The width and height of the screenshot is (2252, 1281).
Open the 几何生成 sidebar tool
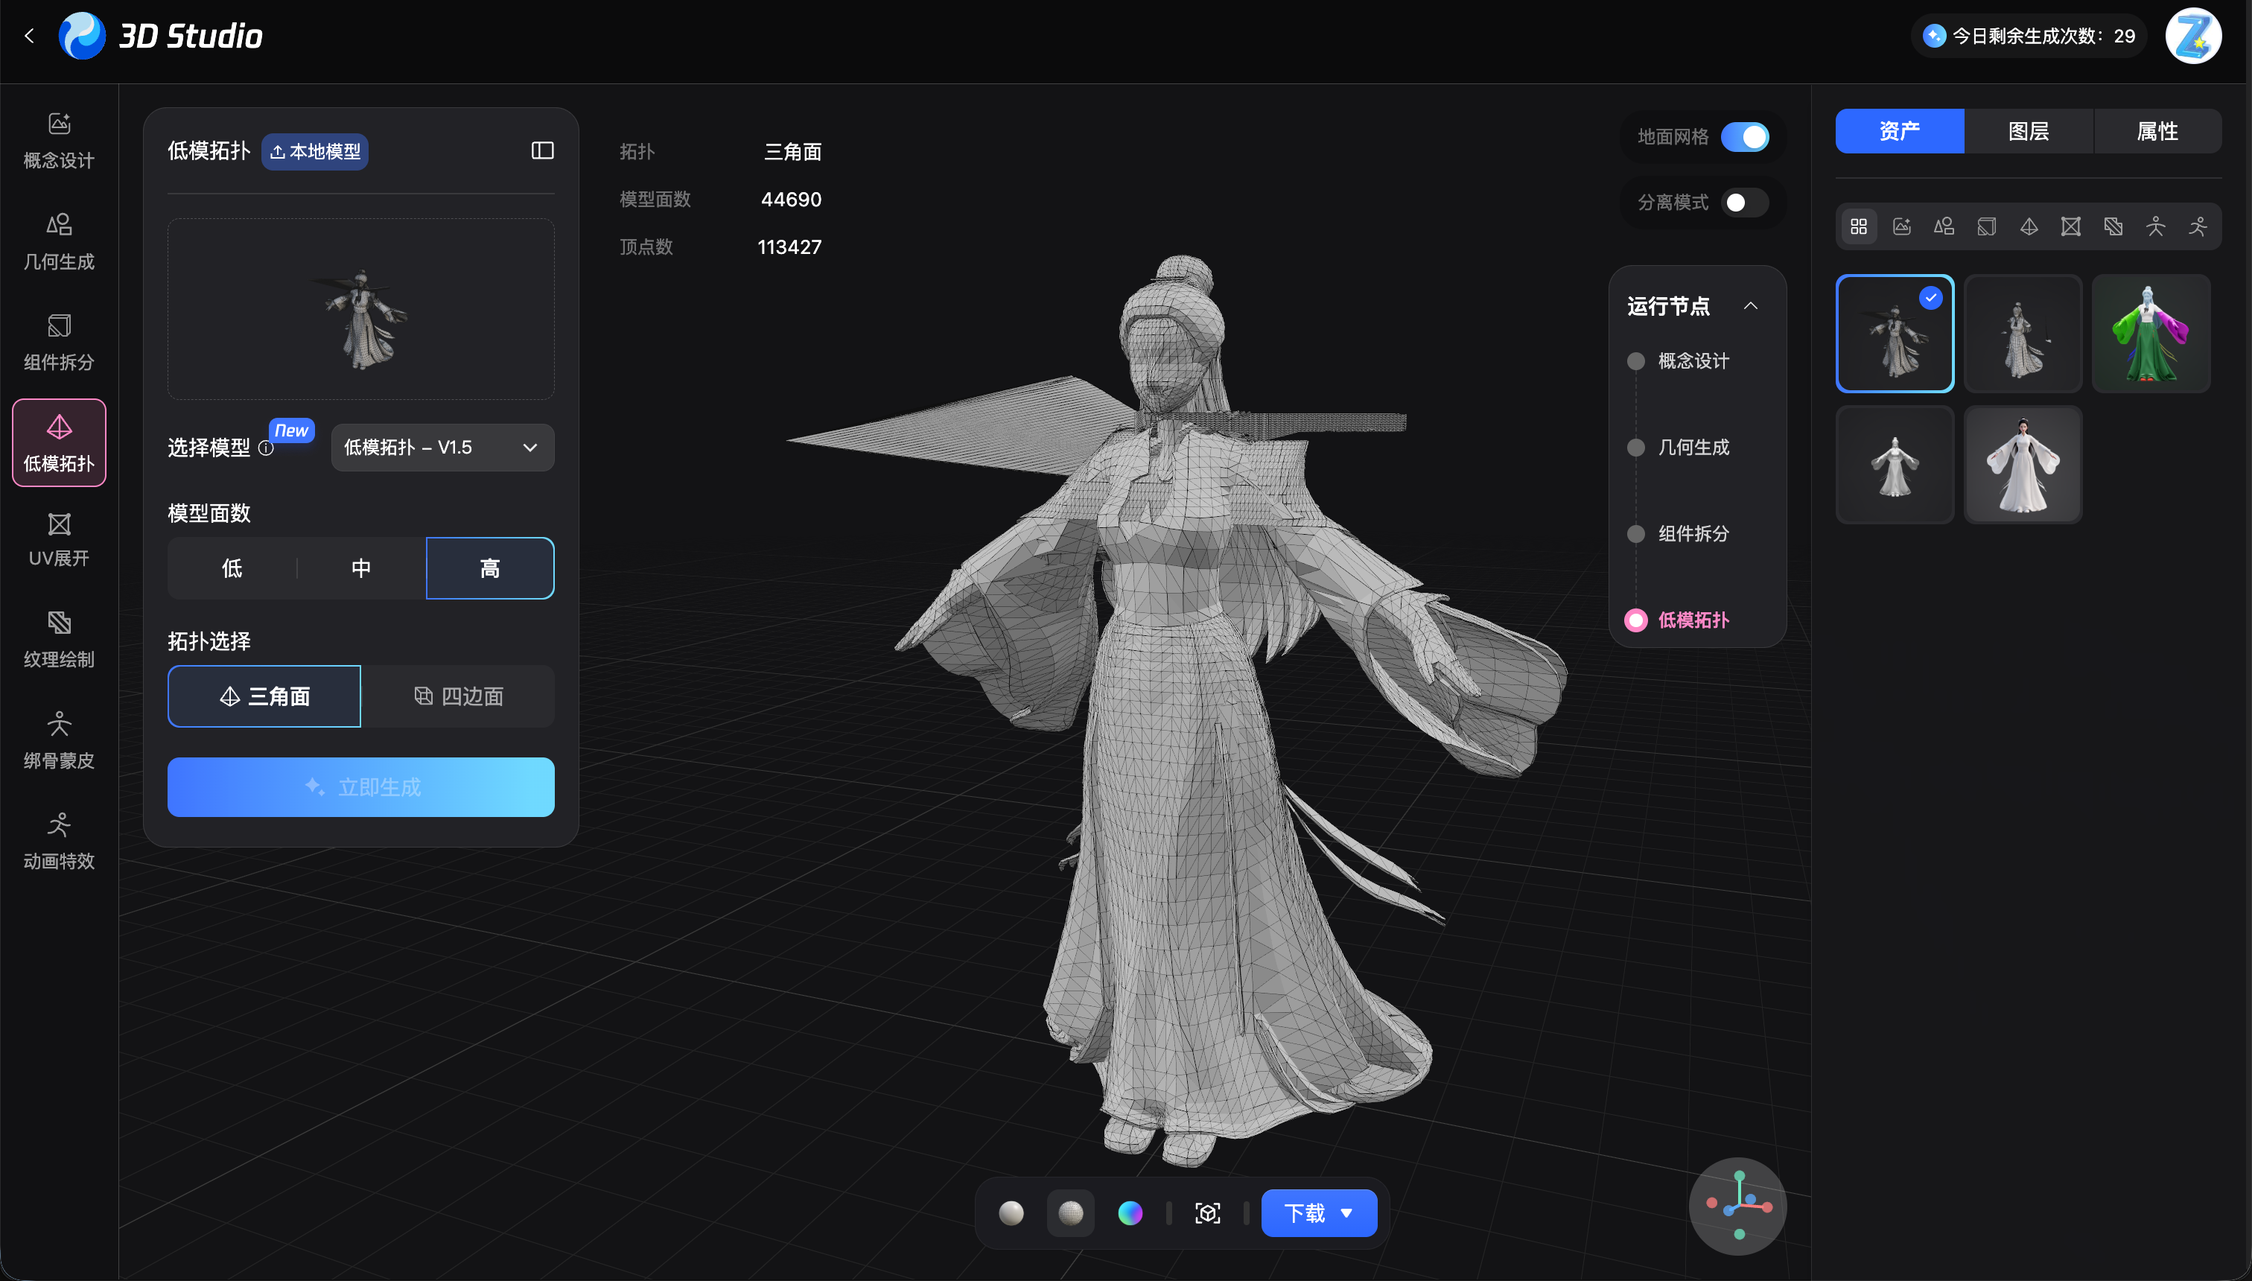point(59,241)
